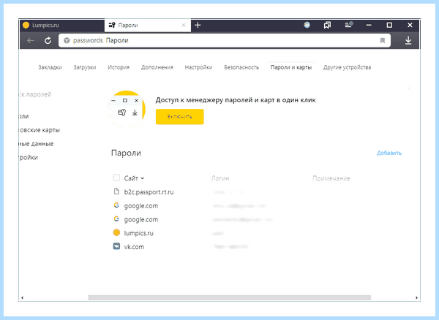Dismiss the password manager promo banner
The image size is (439, 320).
tap(409, 88)
